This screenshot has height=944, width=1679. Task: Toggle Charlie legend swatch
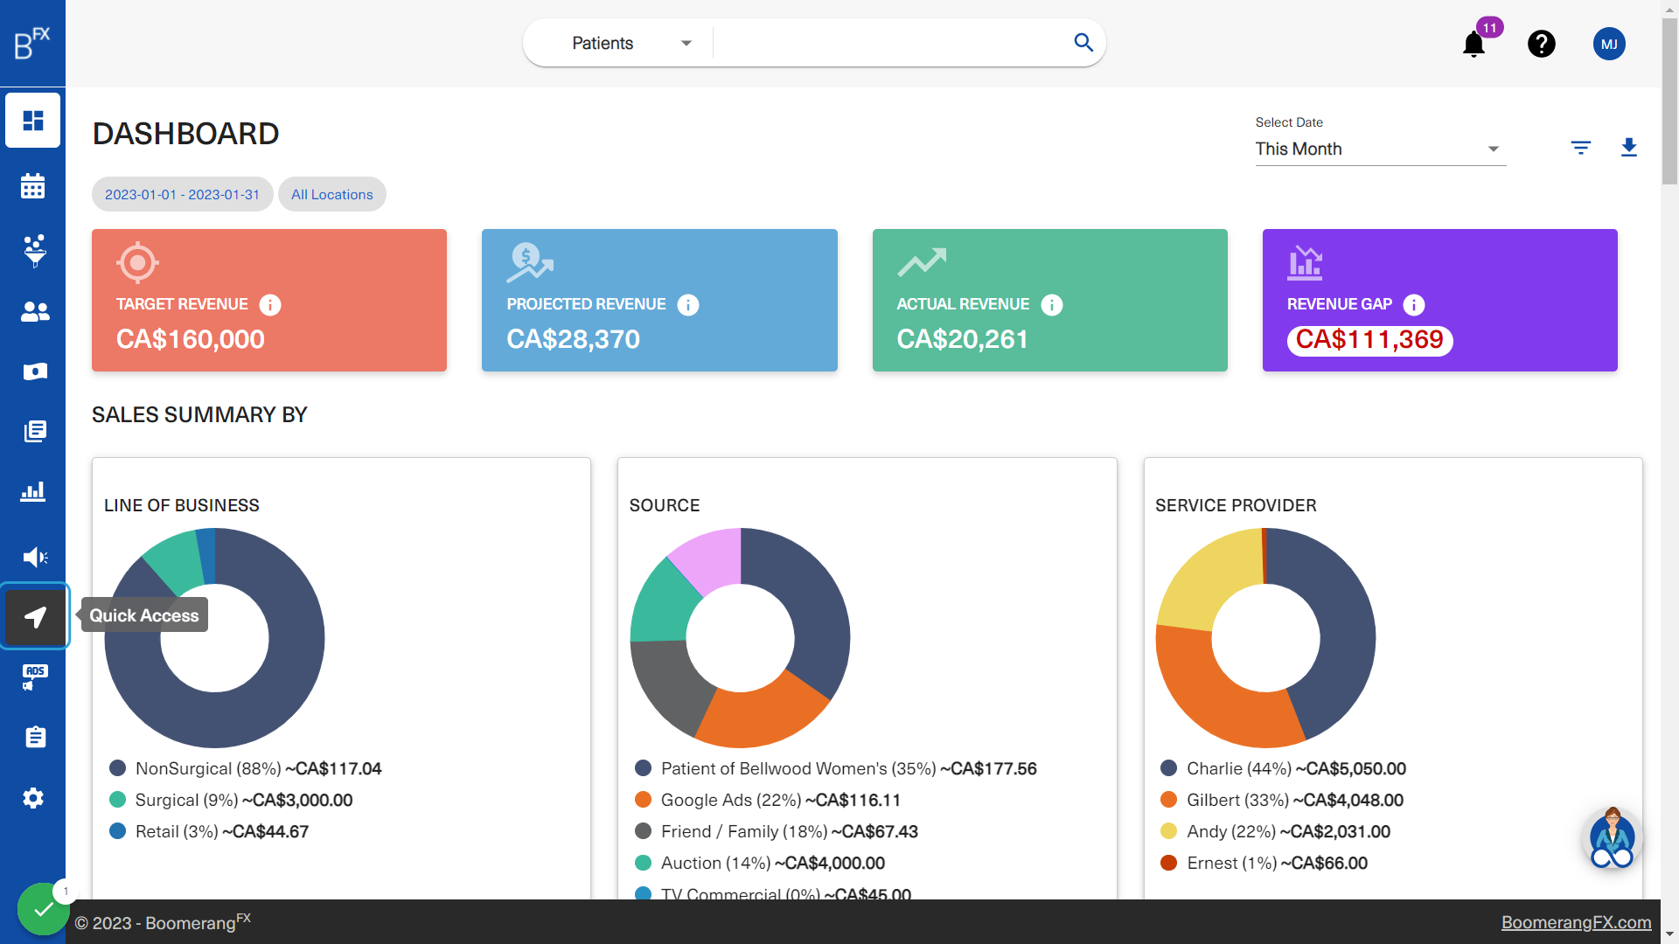1168,768
